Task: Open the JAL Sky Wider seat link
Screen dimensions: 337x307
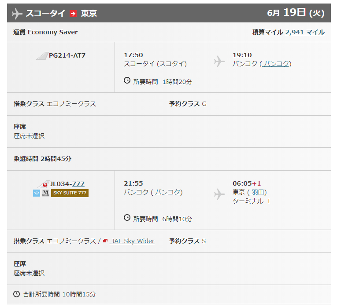Action: coord(133,241)
